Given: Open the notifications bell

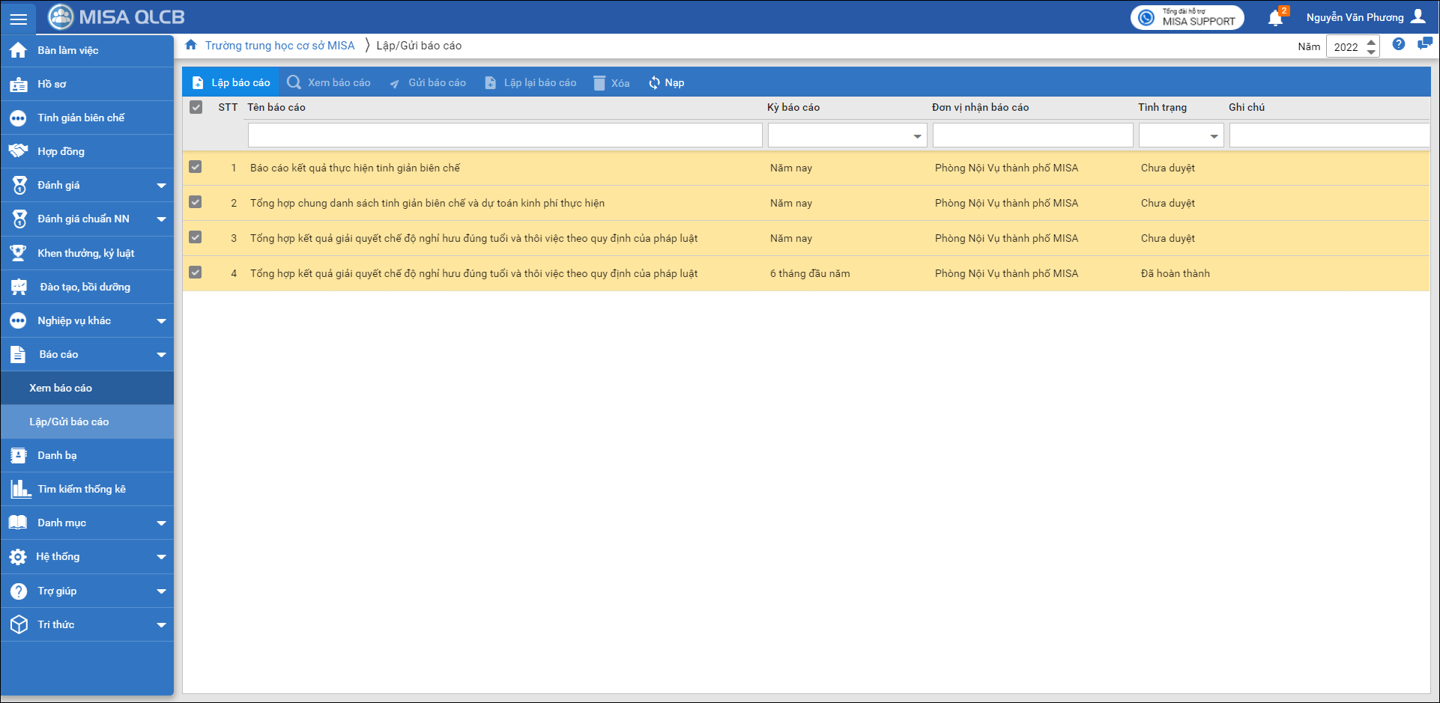Looking at the screenshot, I should (1275, 18).
